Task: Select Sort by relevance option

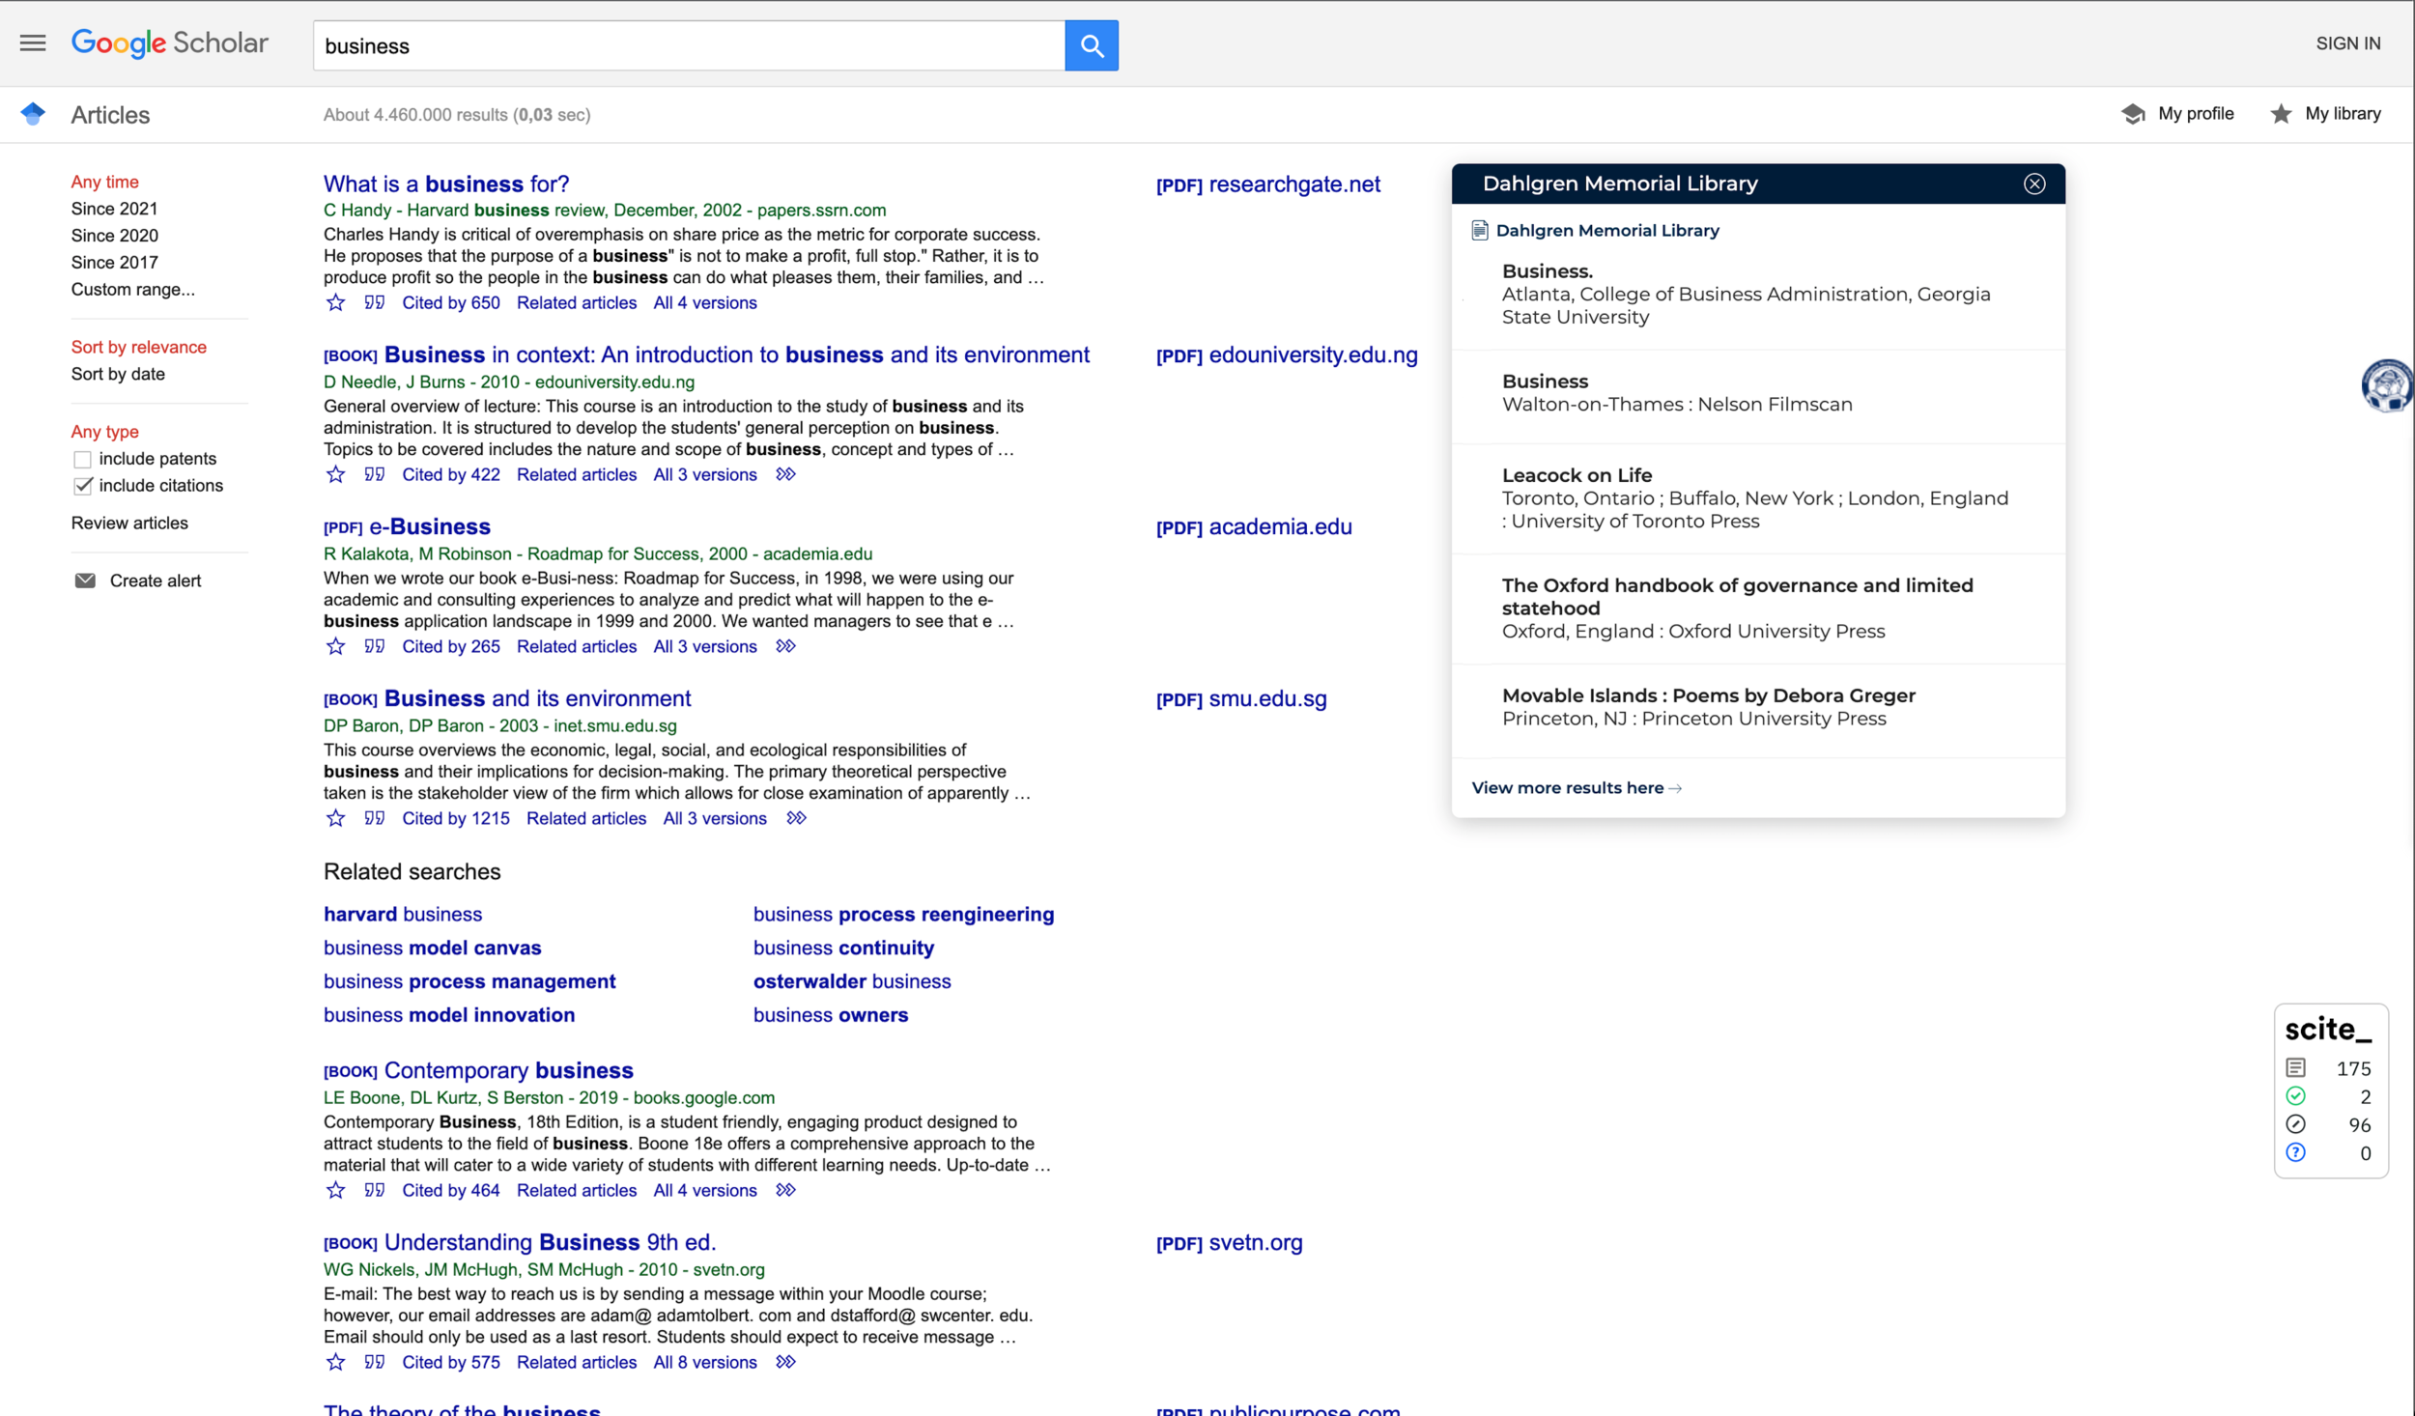Action: click(138, 348)
